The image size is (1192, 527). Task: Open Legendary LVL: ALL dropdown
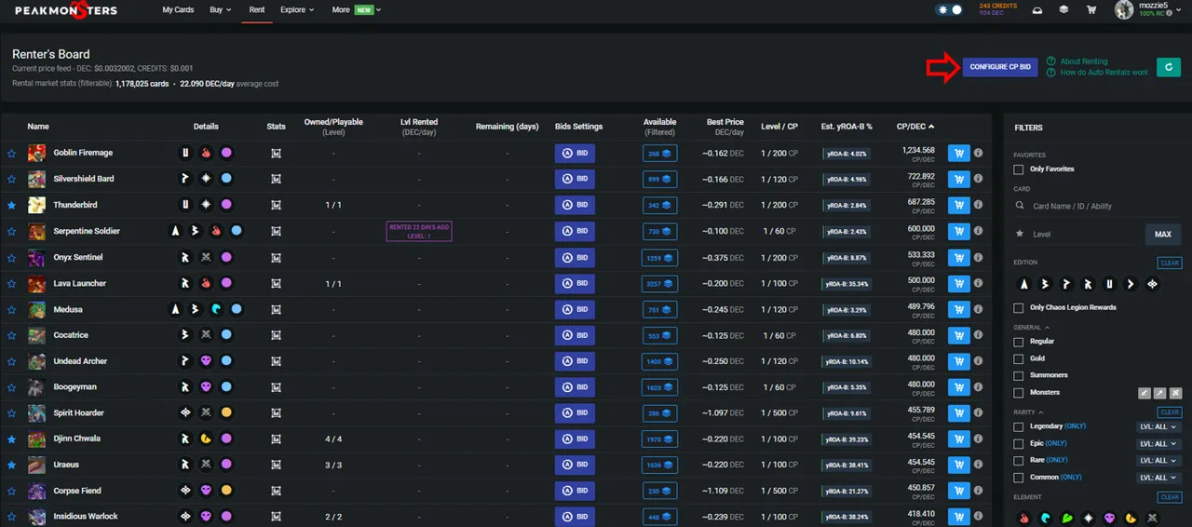click(x=1159, y=426)
